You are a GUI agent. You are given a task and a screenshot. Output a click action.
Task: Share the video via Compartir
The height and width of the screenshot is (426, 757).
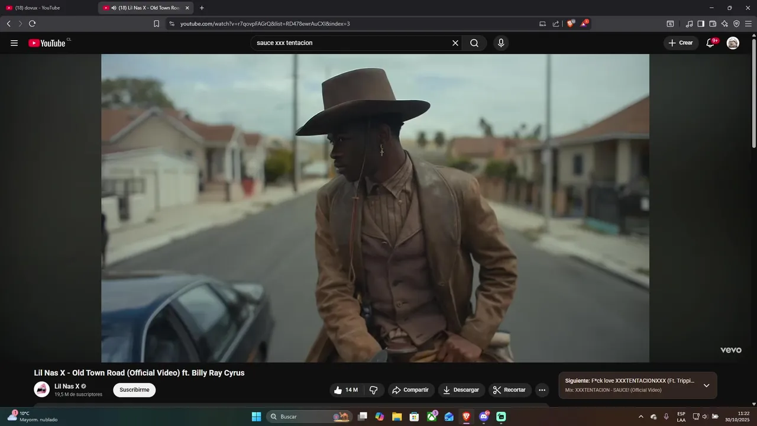(x=411, y=390)
